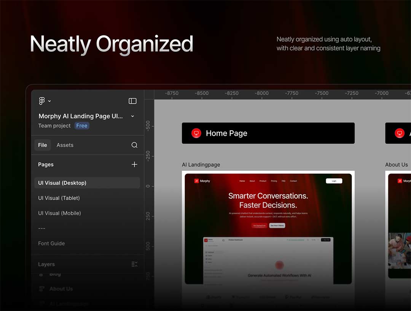411x311 pixels.
Task: Click the AI Landingpage frame thumbnail
Action: (268, 229)
